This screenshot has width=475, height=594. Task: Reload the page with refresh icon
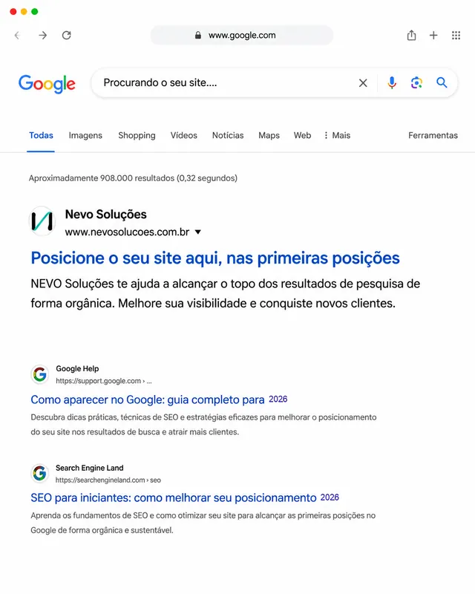(67, 35)
